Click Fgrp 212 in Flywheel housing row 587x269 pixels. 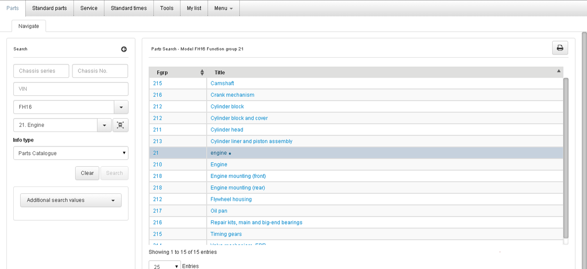click(x=157, y=199)
